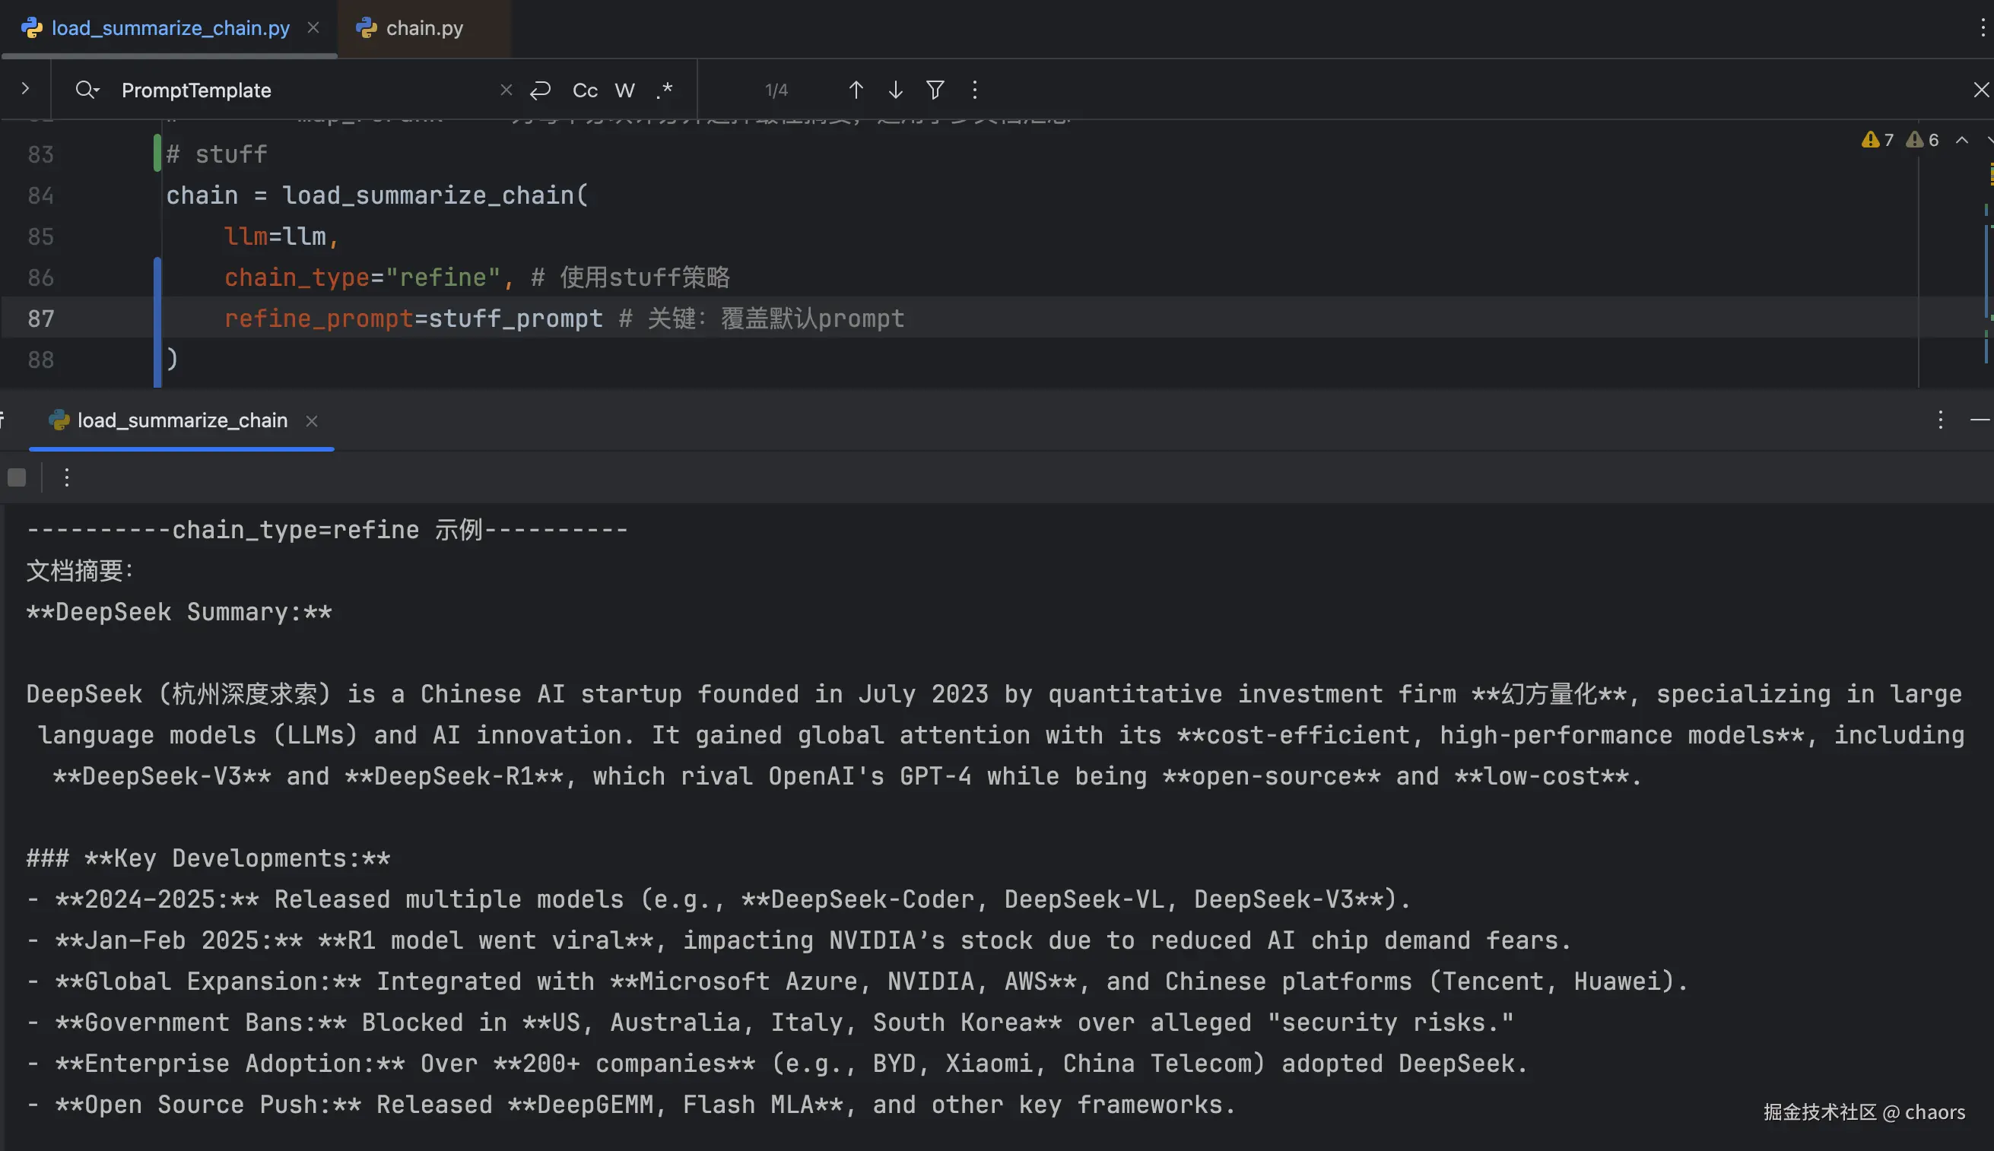The image size is (1994, 1151).
Task: Click the PromptTemplate search field
Action: (x=304, y=90)
